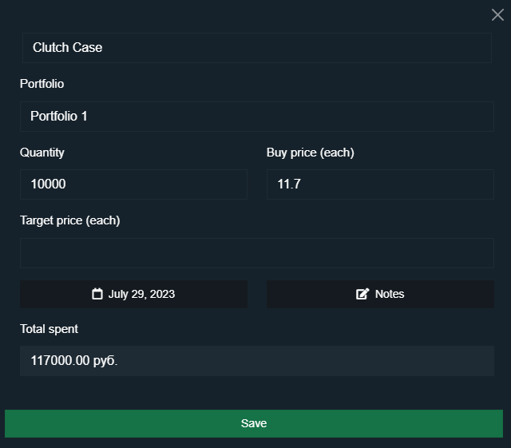Click the Quantity label
The image size is (511, 448).
(x=42, y=153)
